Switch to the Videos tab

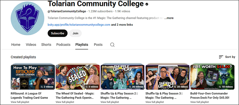[31, 45]
